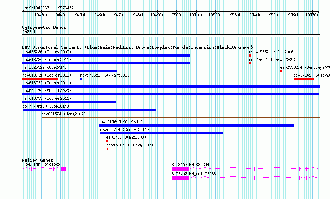
Task: Click the nsv1025392 (Coe2014) blue bar
Action: click(69, 71)
